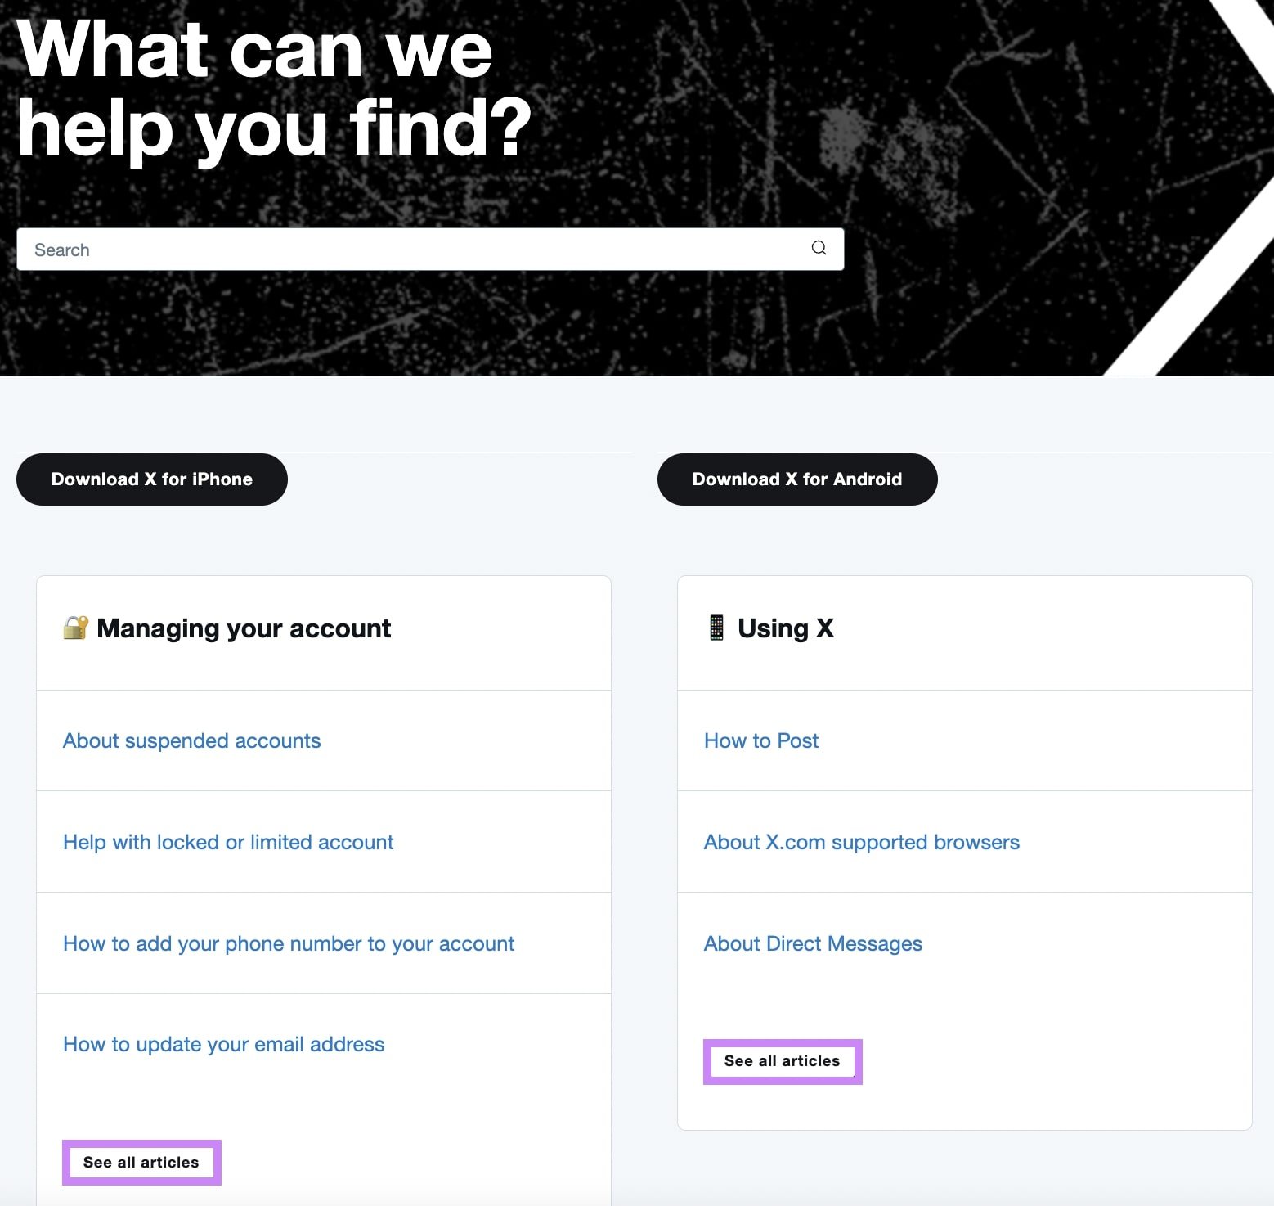Open How to add your phone number article
Image resolution: width=1274 pixels, height=1206 pixels.
288,943
